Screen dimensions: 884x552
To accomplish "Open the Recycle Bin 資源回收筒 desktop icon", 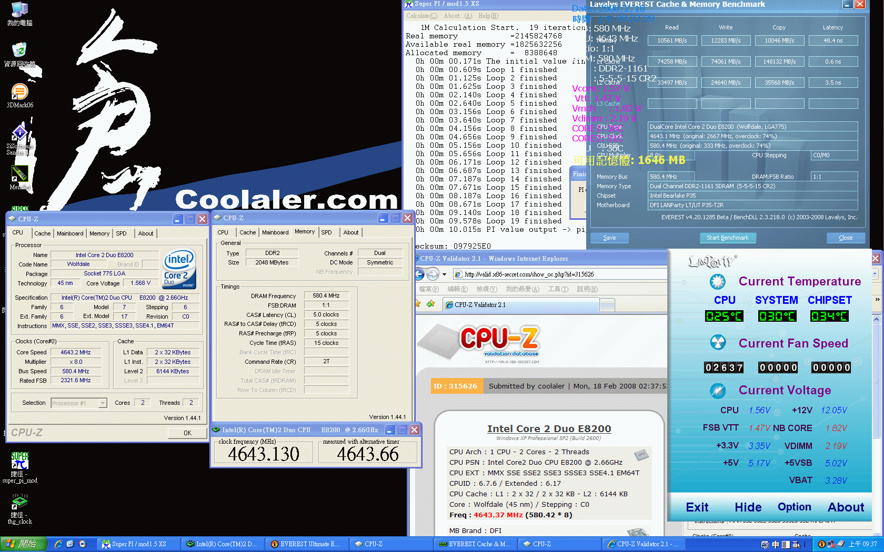I will (19, 54).
